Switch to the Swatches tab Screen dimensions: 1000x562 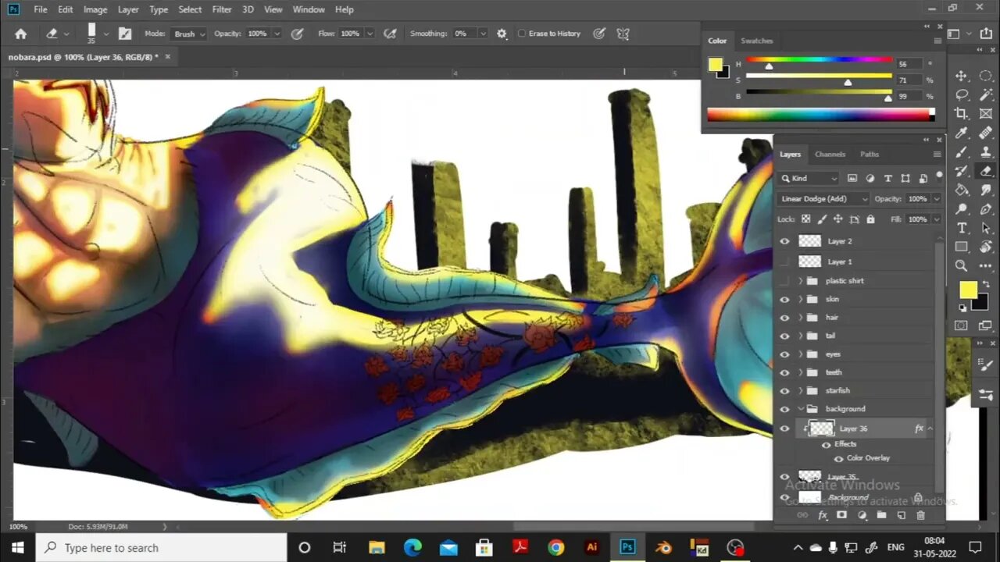[756, 41]
